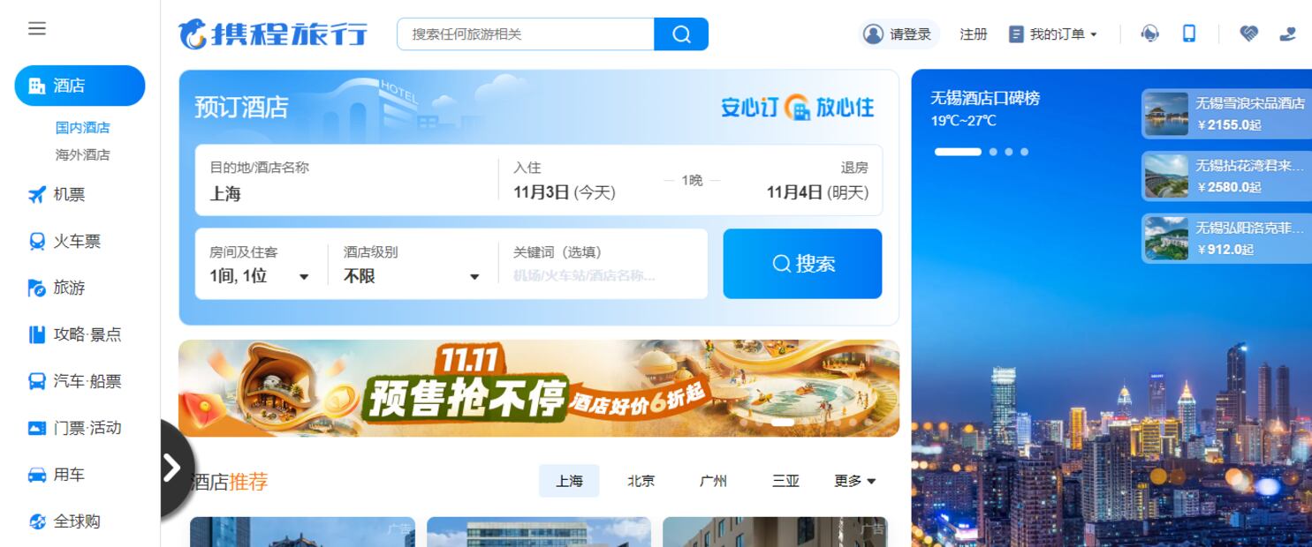Open the 无锡雪浪宋品酒店 hotel thumbnail

coord(1166,114)
